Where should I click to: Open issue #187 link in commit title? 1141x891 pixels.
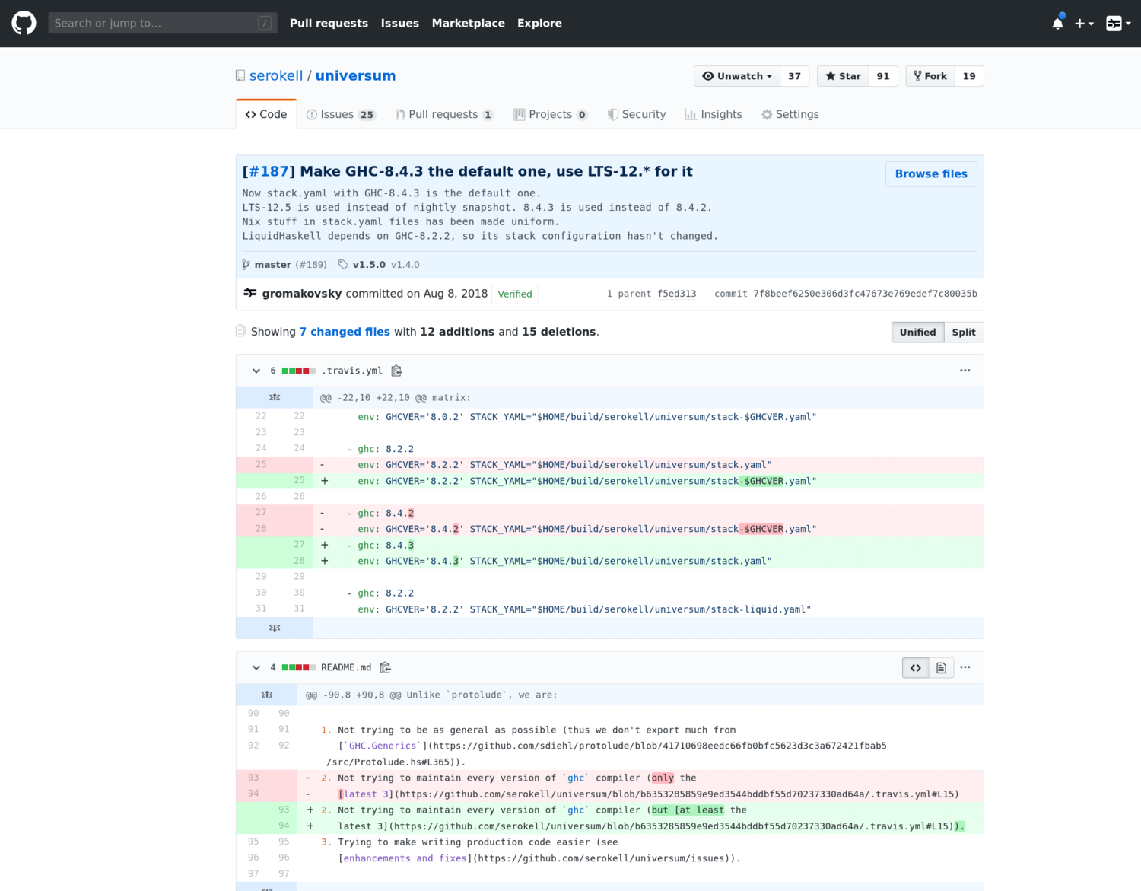(x=269, y=171)
